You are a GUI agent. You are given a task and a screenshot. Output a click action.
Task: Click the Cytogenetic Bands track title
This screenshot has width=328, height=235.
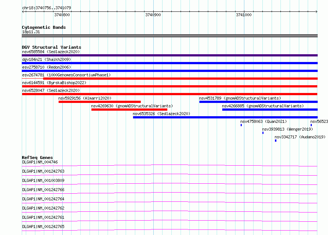pyautogui.click(x=44, y=27)
